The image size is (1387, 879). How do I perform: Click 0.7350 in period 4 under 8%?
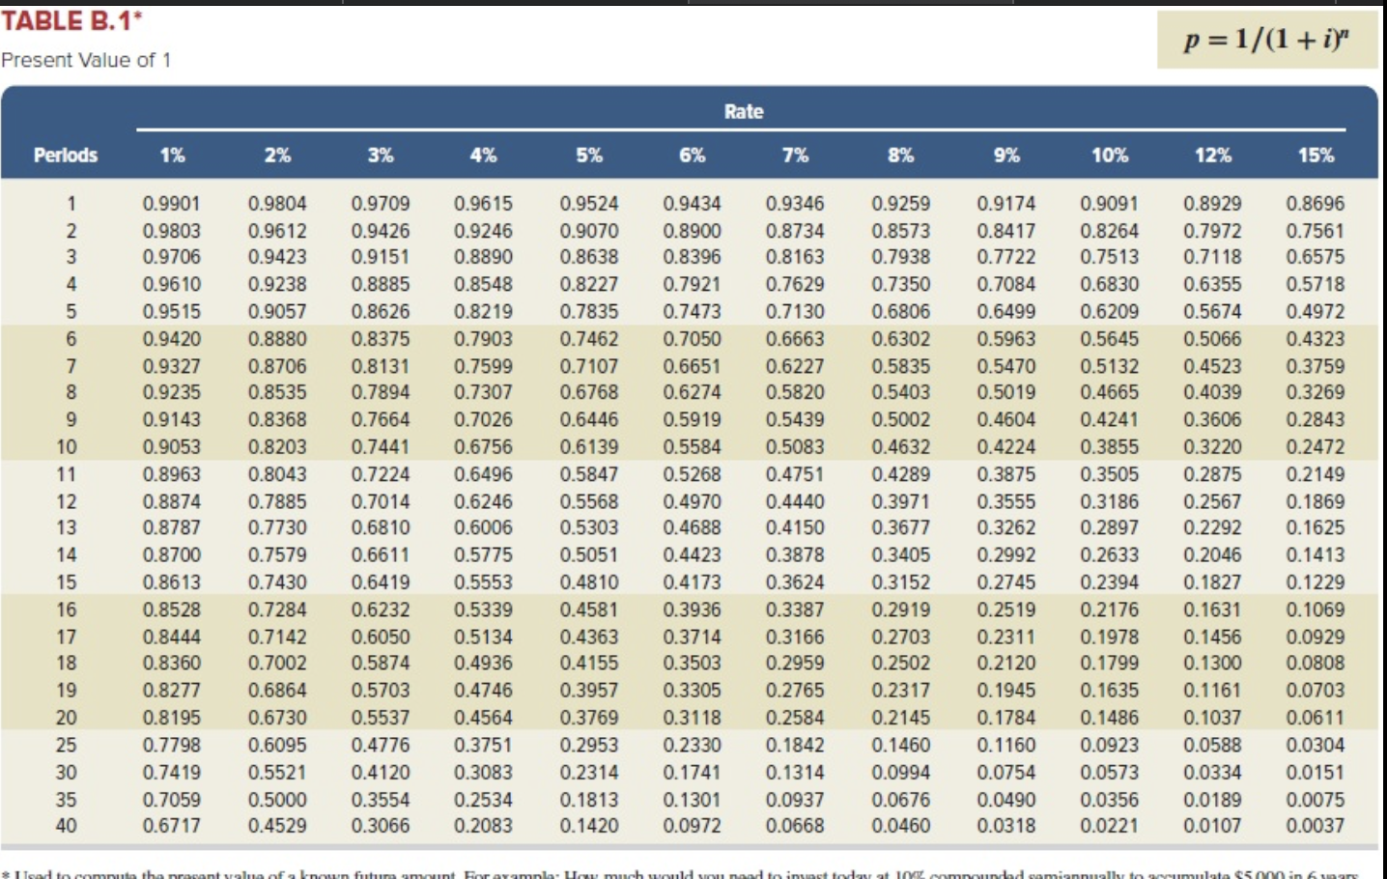point(900,284)
